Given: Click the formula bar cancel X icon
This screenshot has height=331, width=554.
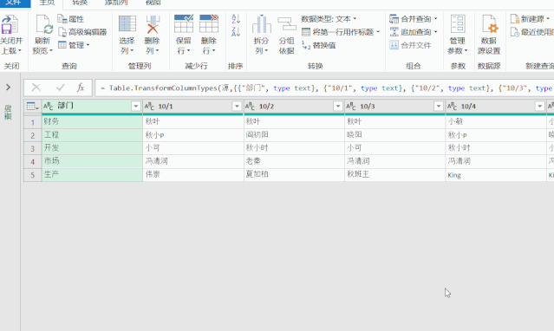Looking at the screenshot, I should (x=36, y=88).
